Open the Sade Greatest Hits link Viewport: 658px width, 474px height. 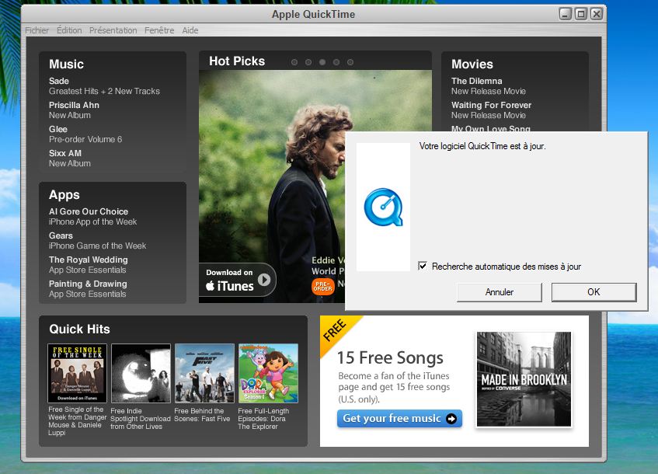click(x=104, y=86)
